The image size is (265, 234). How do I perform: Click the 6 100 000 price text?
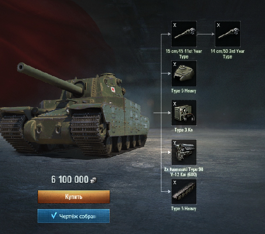(x=70, y=180)
